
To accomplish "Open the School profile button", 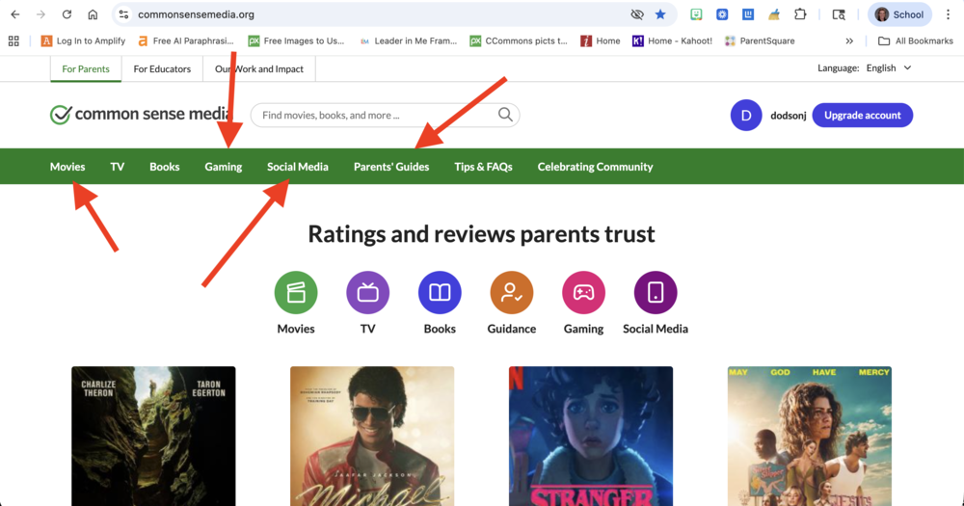I will [x=899, y=14].
